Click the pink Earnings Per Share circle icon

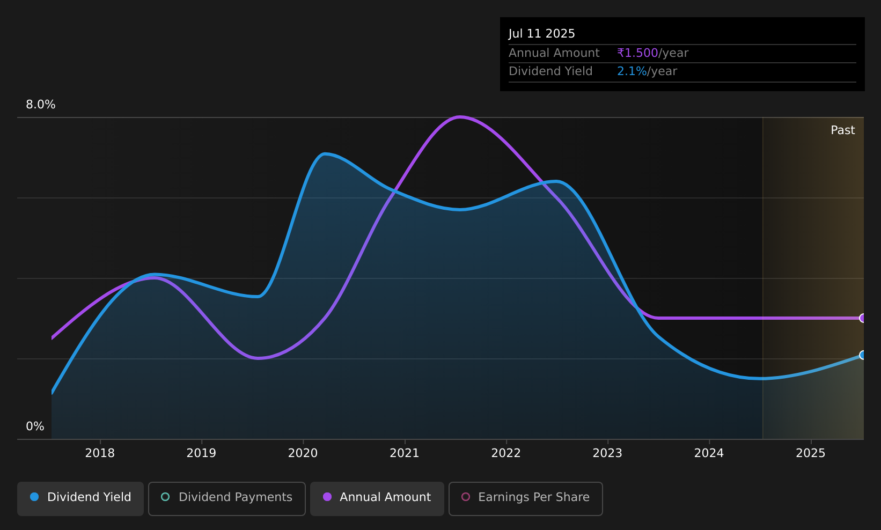point(466,497)
